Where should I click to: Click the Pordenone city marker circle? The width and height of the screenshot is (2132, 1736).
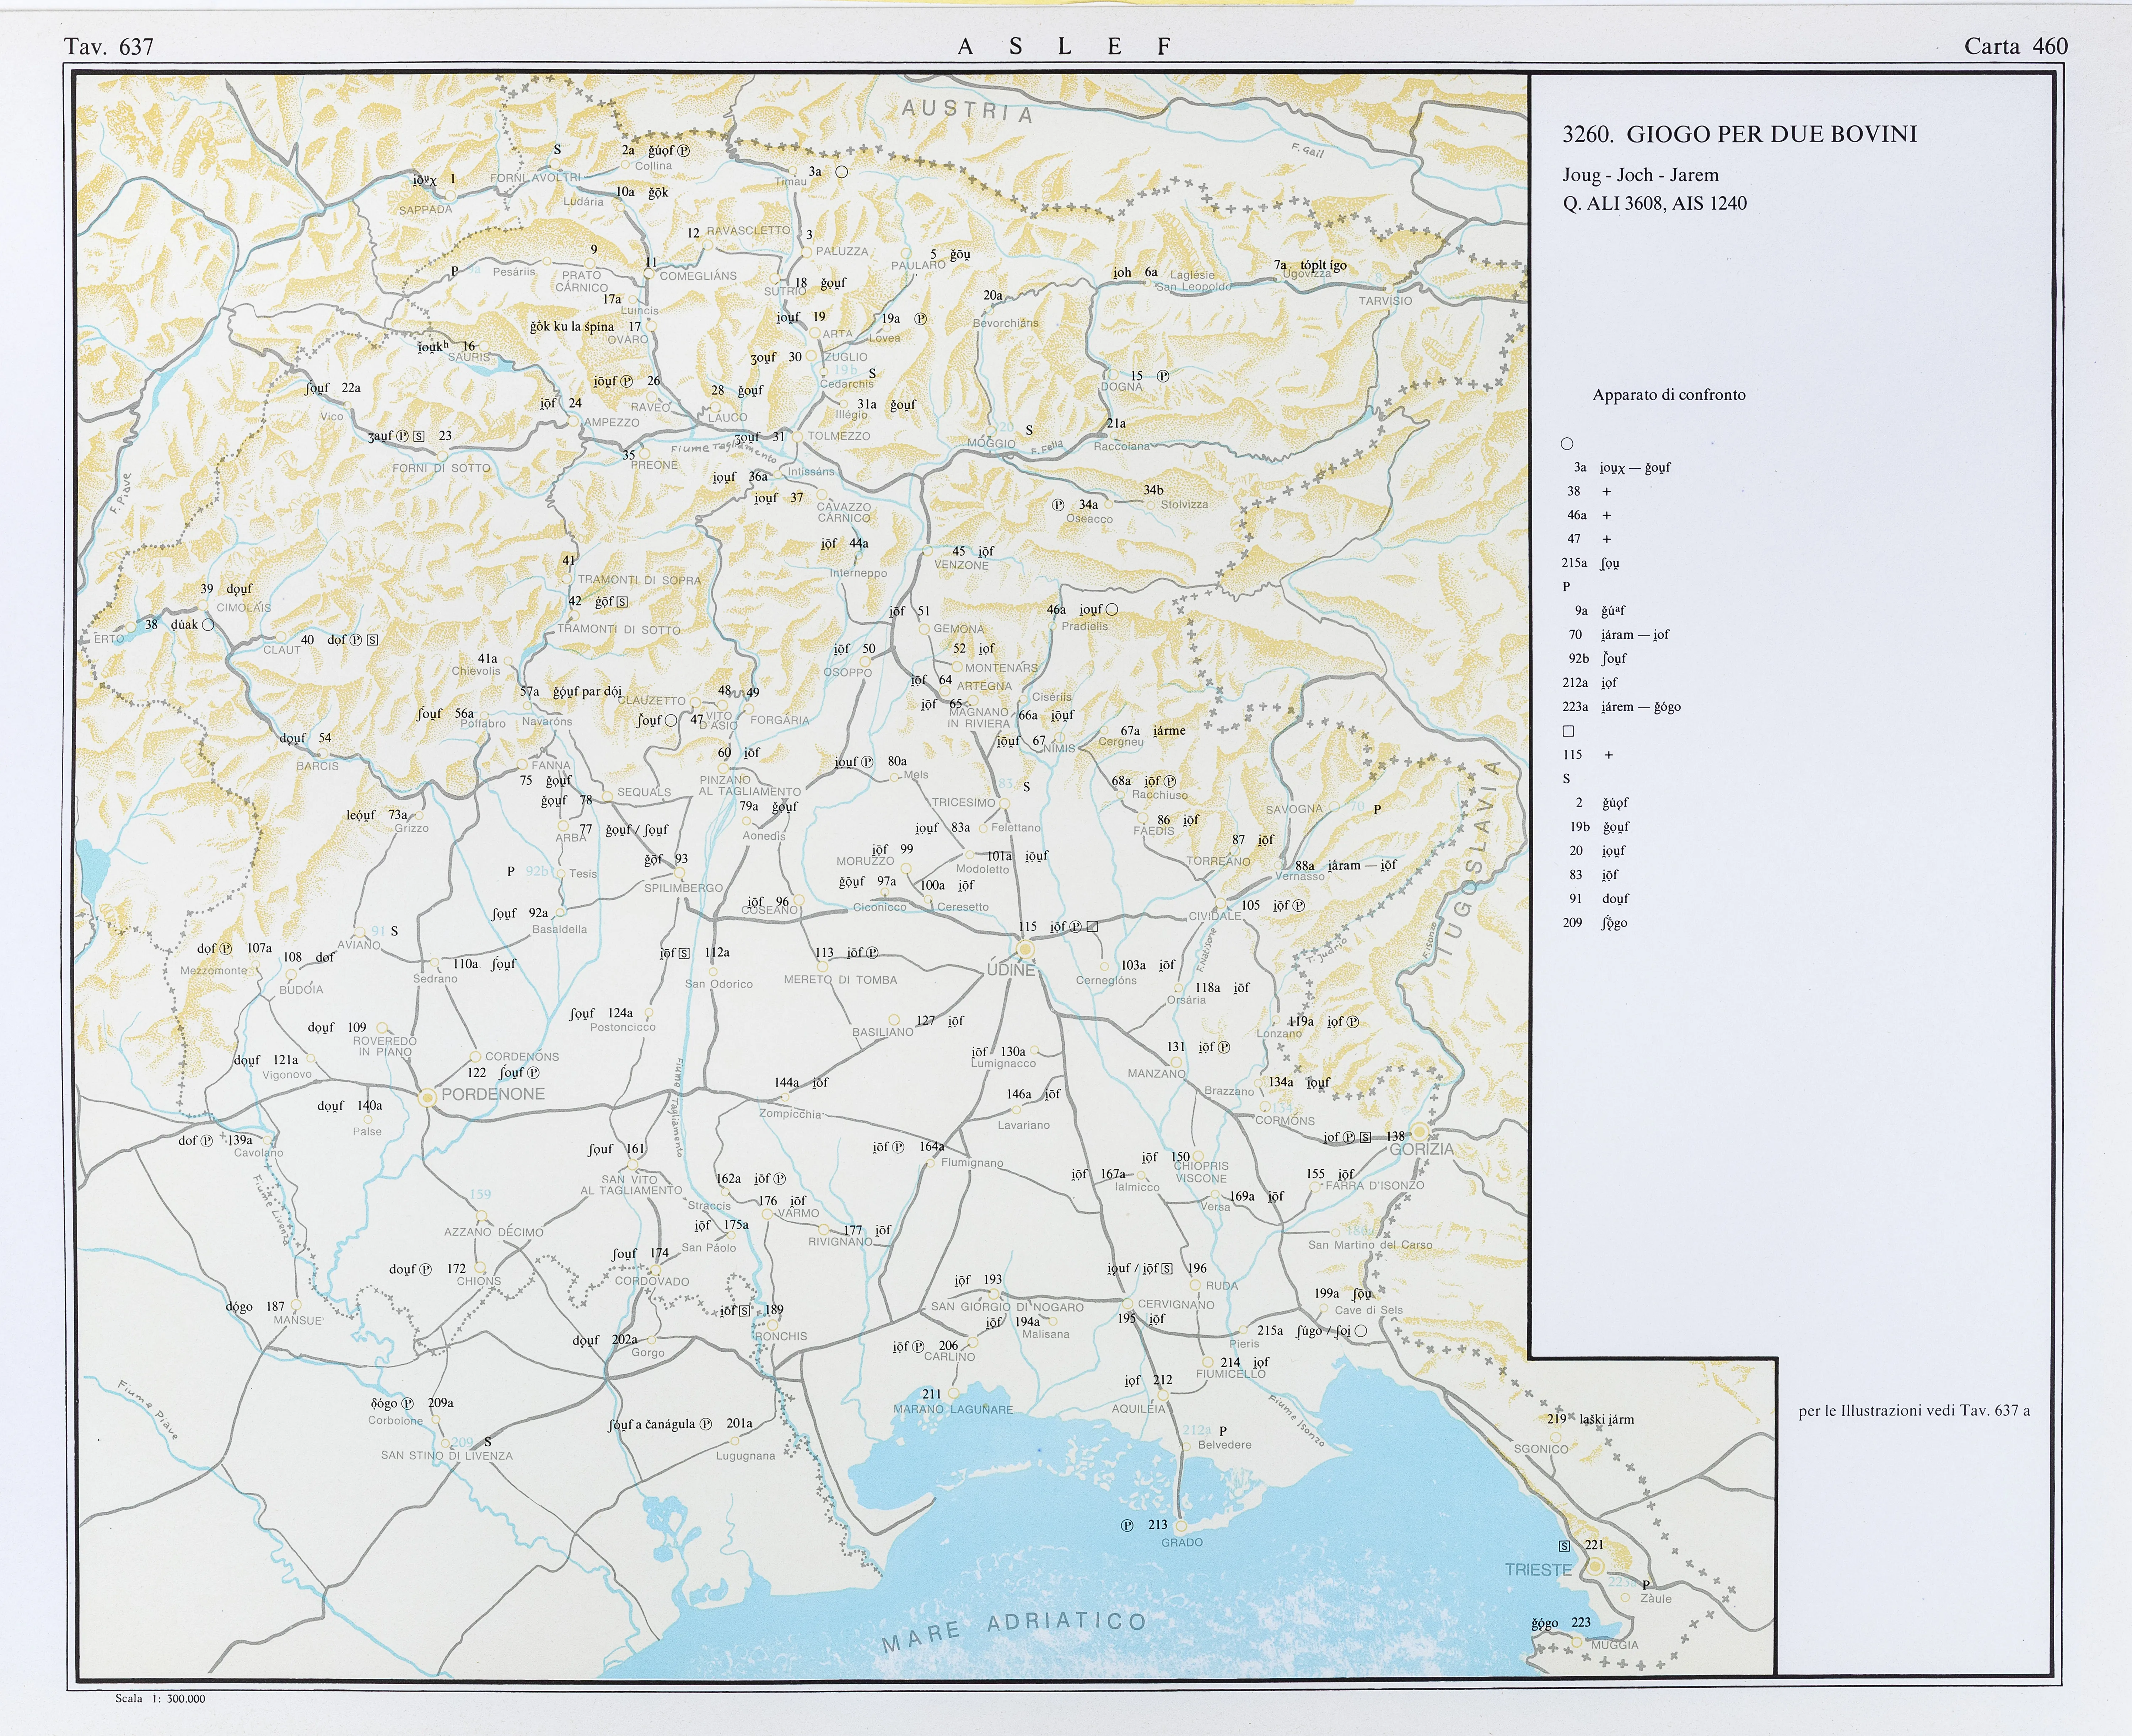click(x=428, y=1097)
